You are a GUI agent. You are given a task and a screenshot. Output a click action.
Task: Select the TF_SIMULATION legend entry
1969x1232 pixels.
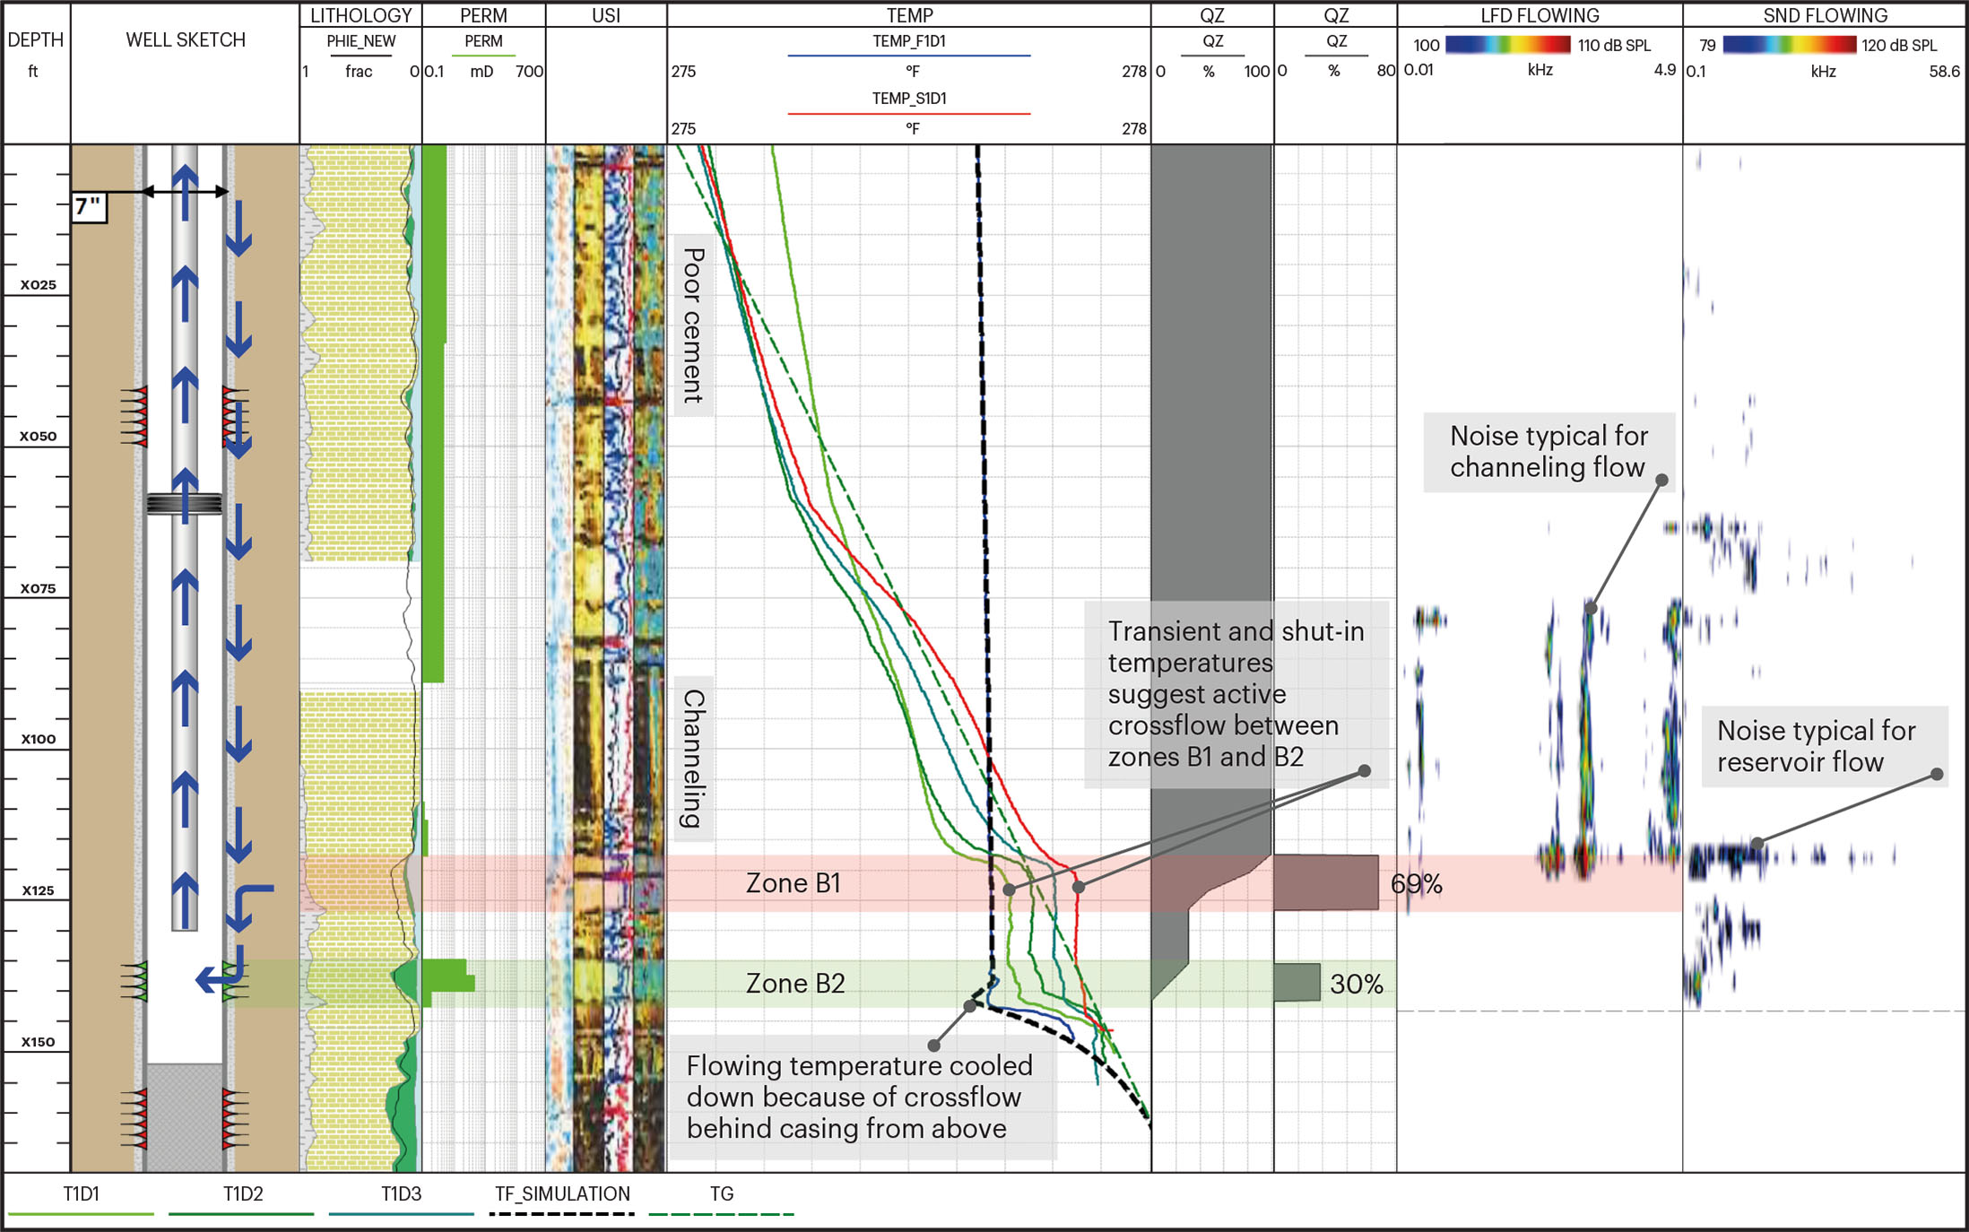tap(562, 1194)
